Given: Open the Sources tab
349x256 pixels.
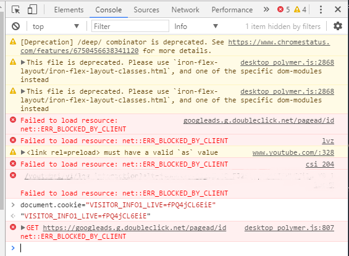Looking at the screenshot, I should (146, 10).
